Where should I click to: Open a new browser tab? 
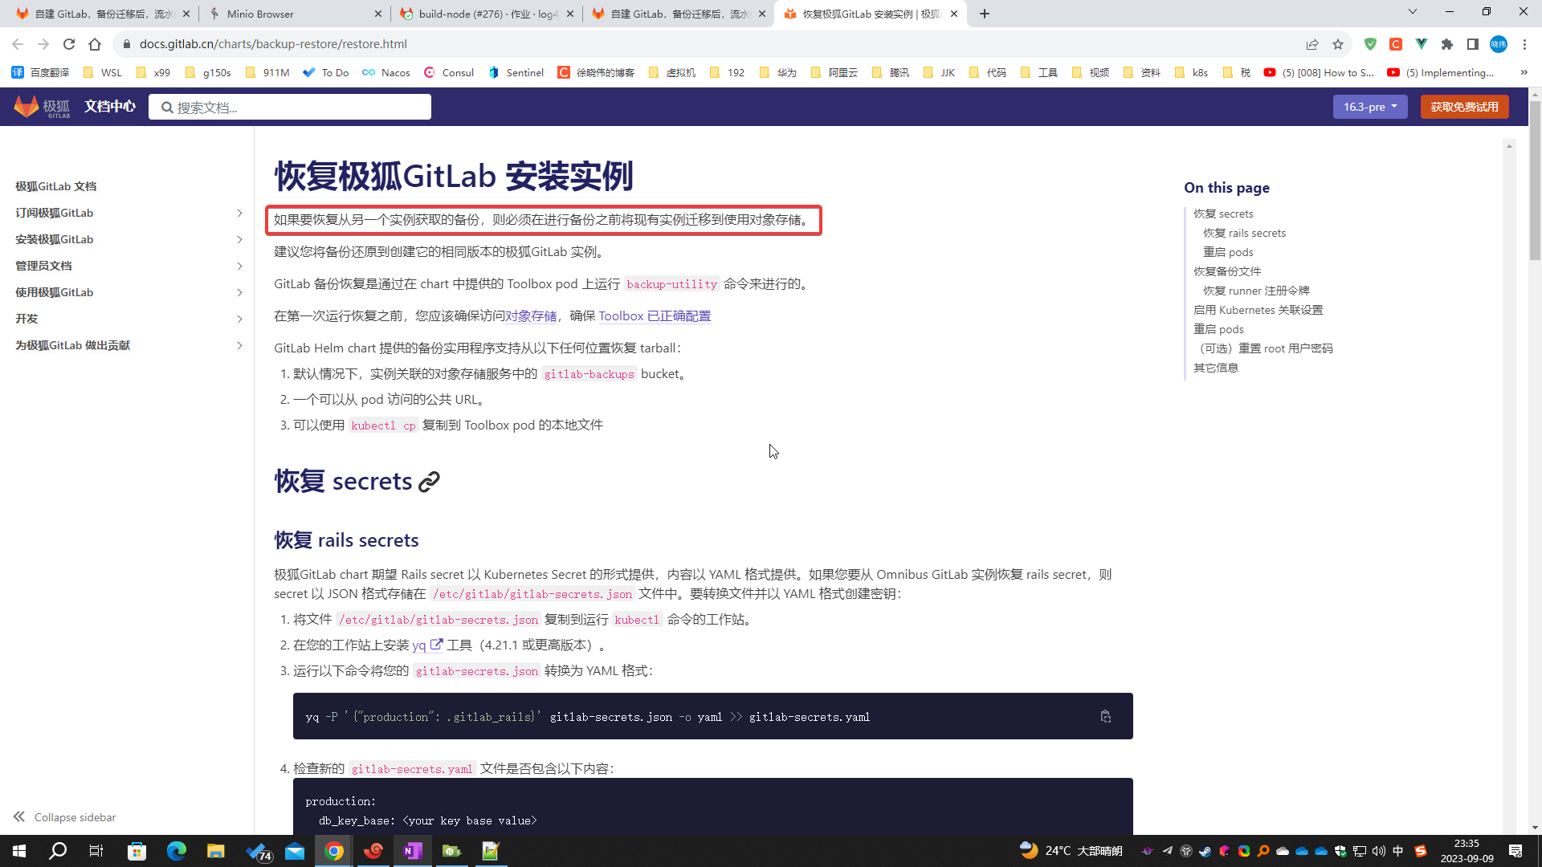coord(985,14)
